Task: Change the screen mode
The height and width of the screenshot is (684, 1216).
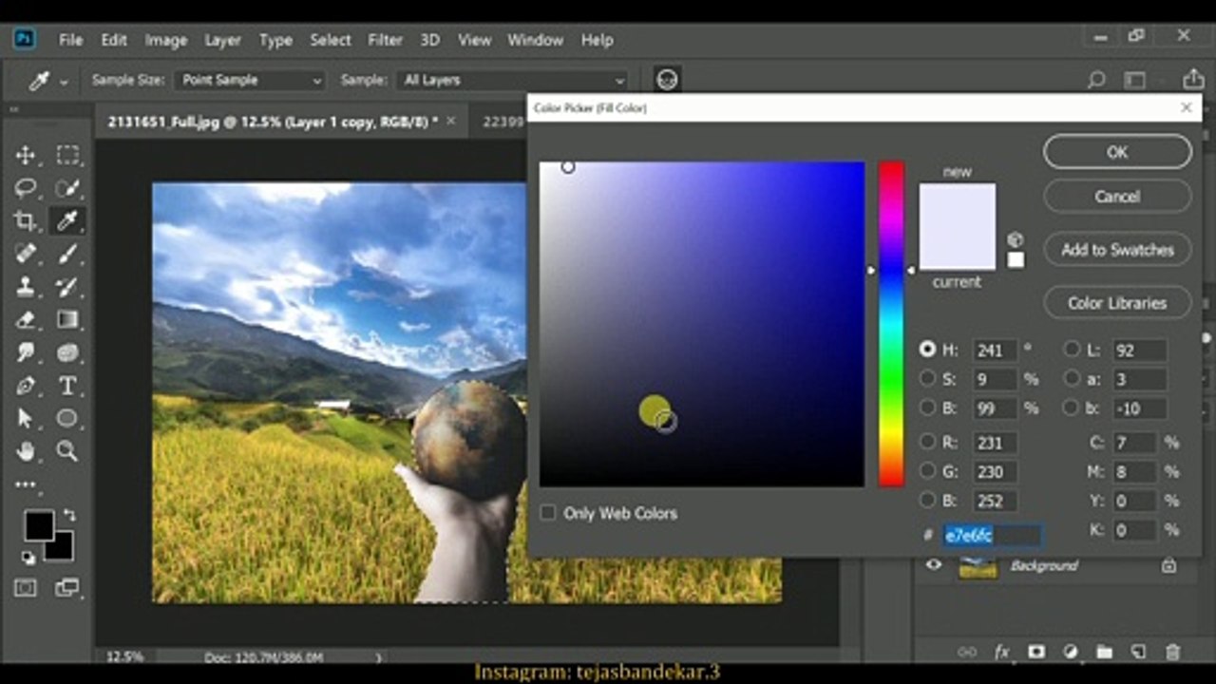Action: coord(67,588)
